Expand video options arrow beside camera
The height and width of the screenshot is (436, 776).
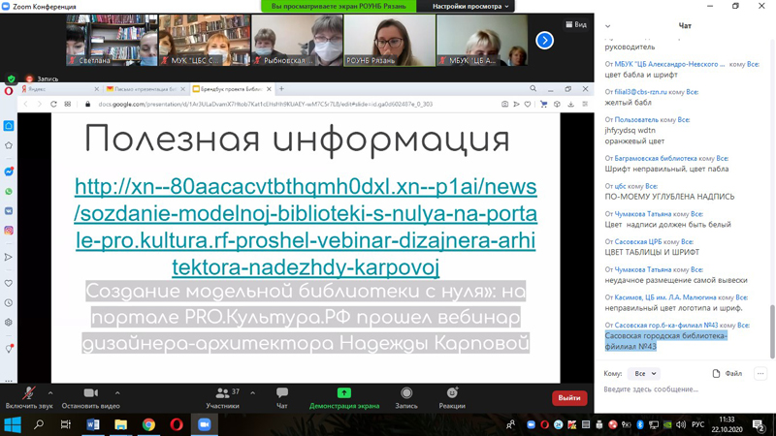click(x=117, y=393)
